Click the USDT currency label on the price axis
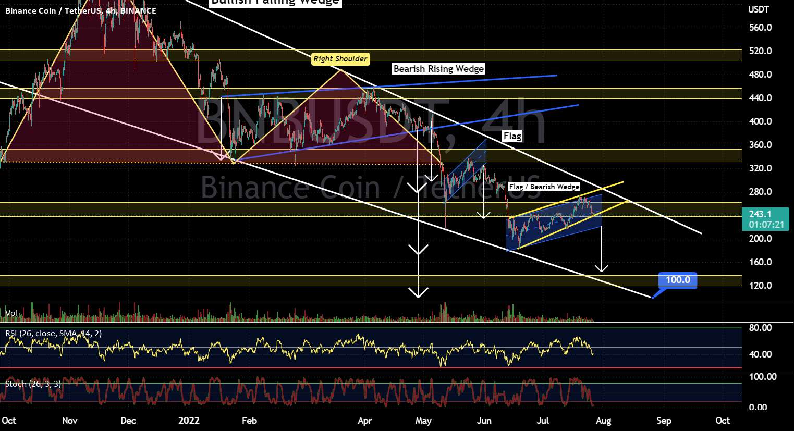 tap(758, 9)
